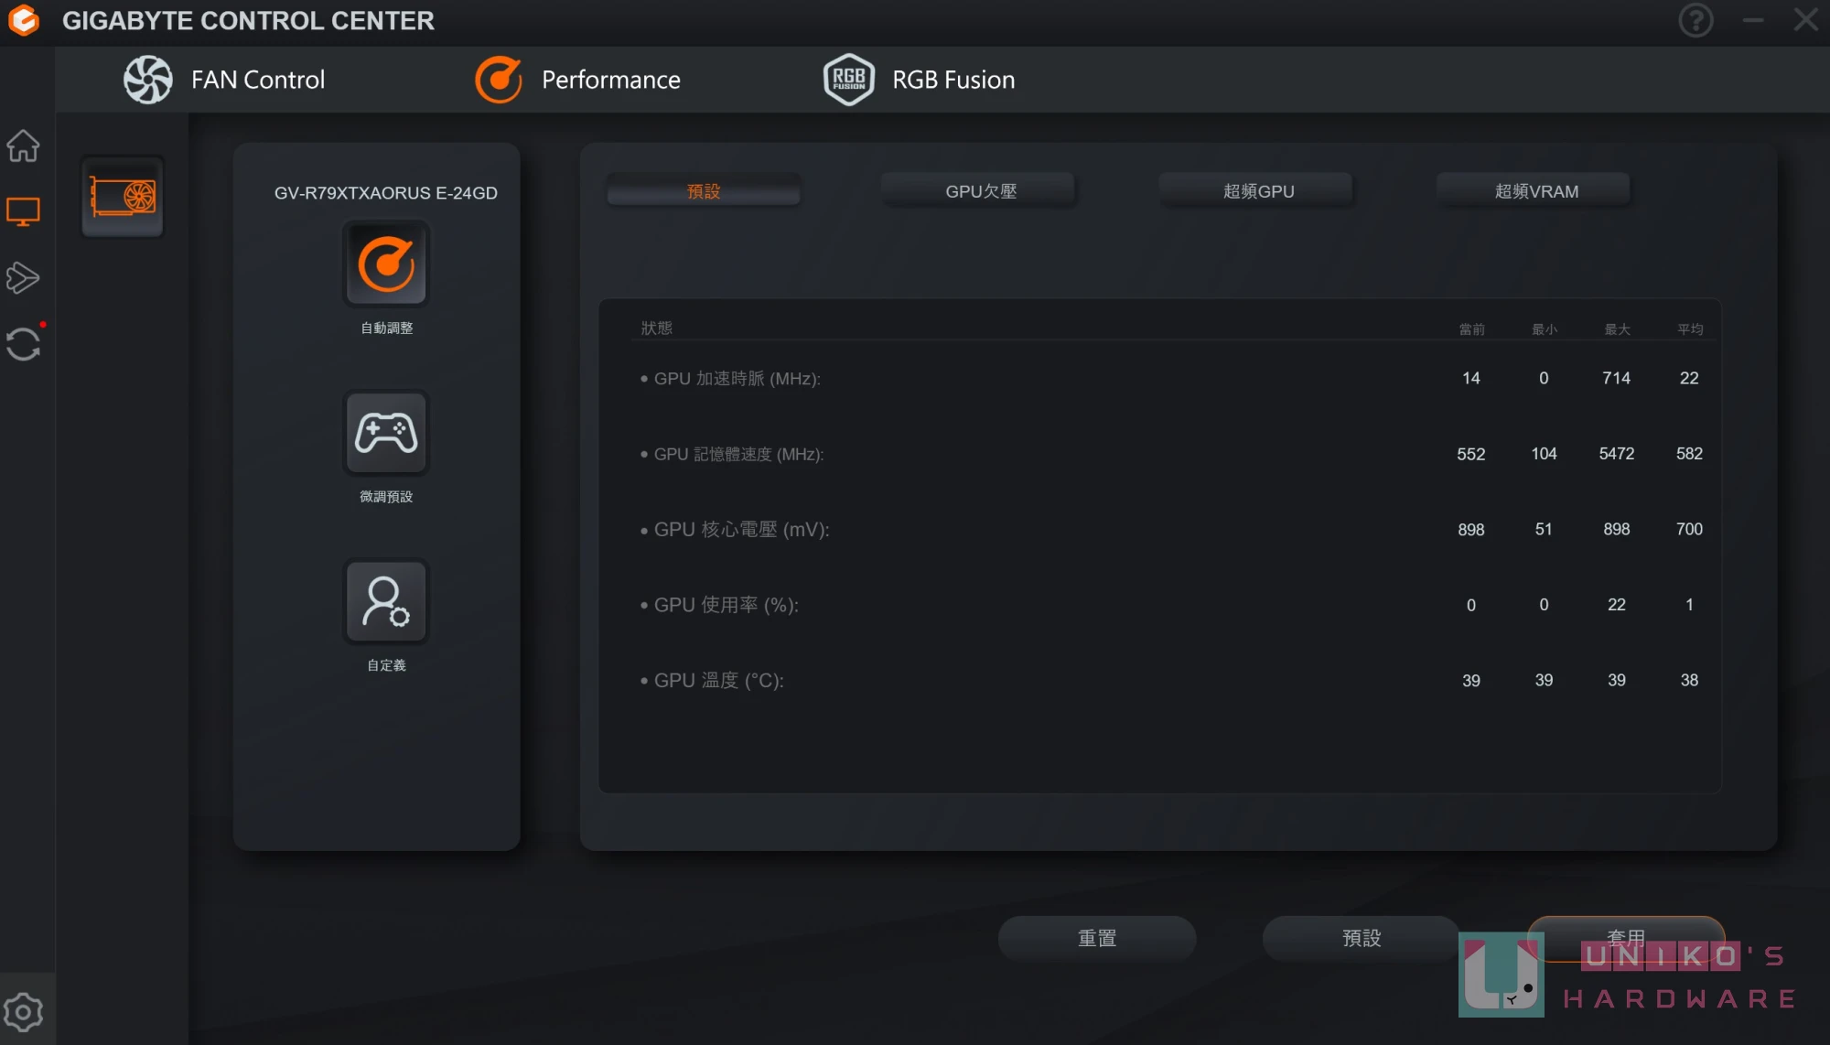Click the 重置 reset button
The height and width of the screenshot is (1045, 1830).
point(1097,938)
